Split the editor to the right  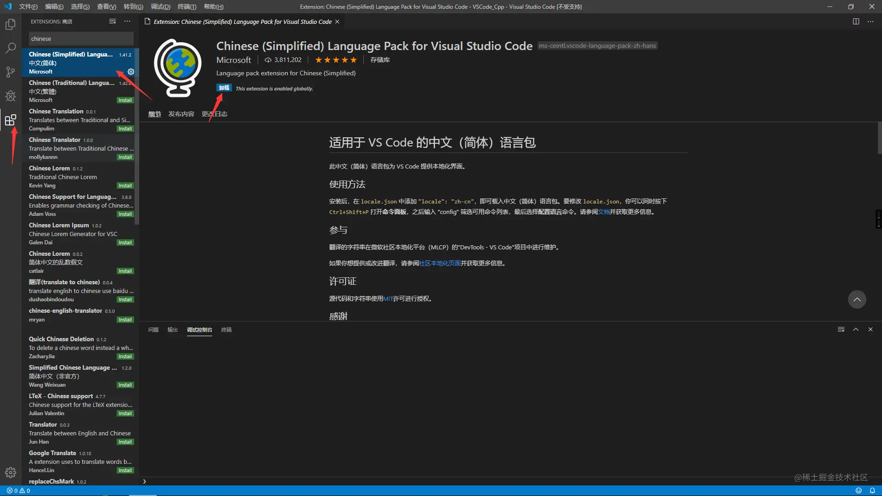pos(856,22)
